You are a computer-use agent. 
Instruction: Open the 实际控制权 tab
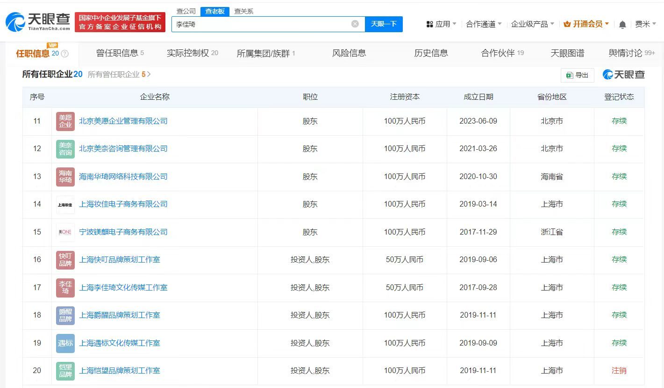(x=193, y=53)
